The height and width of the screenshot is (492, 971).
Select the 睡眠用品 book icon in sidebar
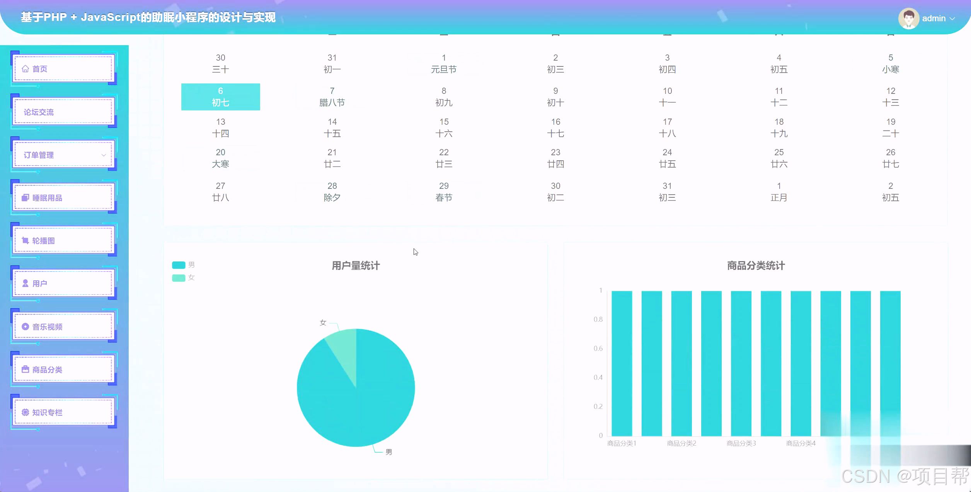click(25, 198)
